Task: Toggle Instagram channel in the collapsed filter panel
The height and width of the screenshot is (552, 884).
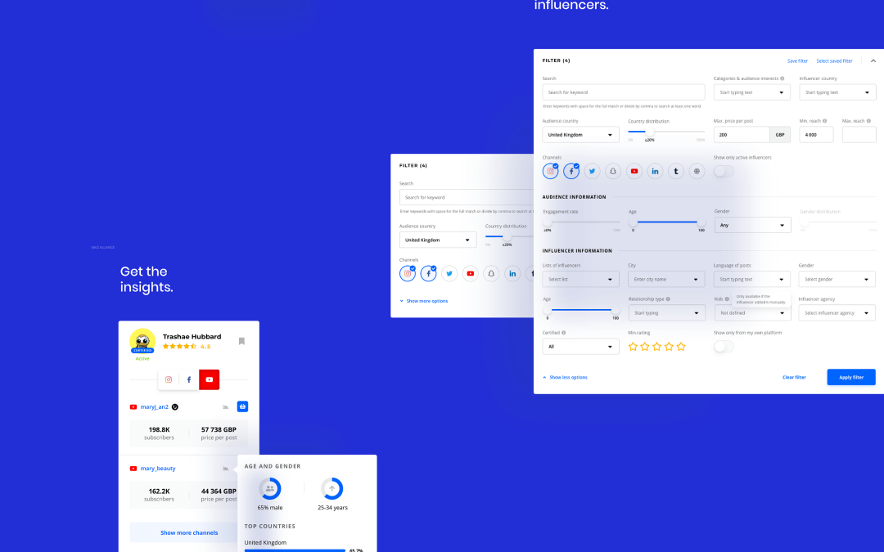Action: [408, 274]
